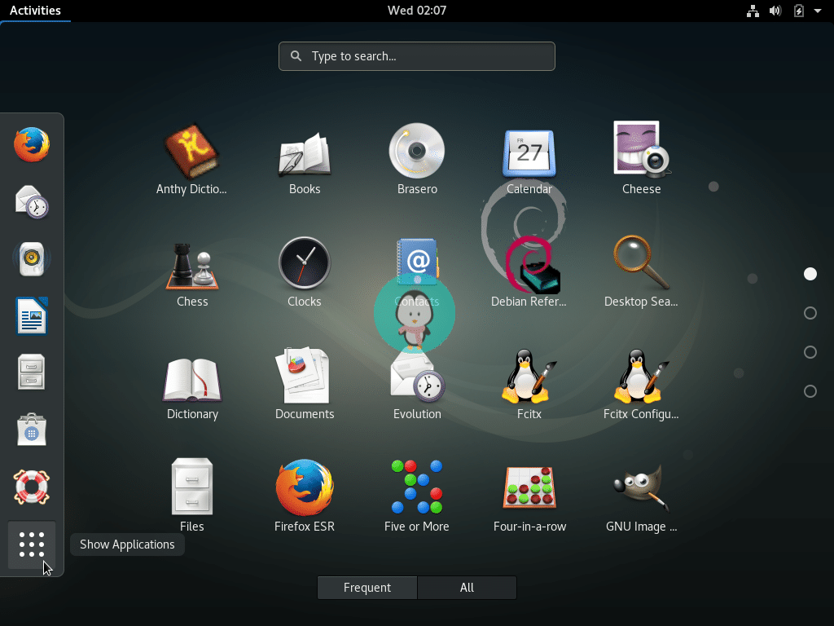Open the Five or More game
The height and width of the screenshot is (626, 834).
417,487
